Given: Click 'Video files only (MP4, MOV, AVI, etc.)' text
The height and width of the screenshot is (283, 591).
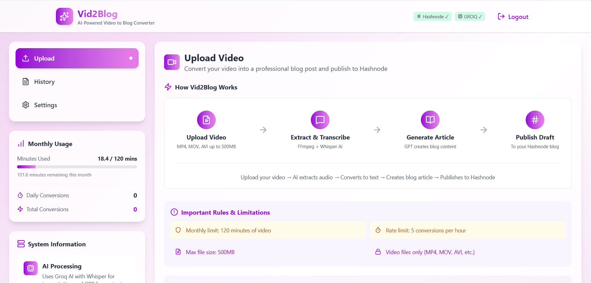Looking at the screenshot, I should pyautogui.click(x=430, y=252).
